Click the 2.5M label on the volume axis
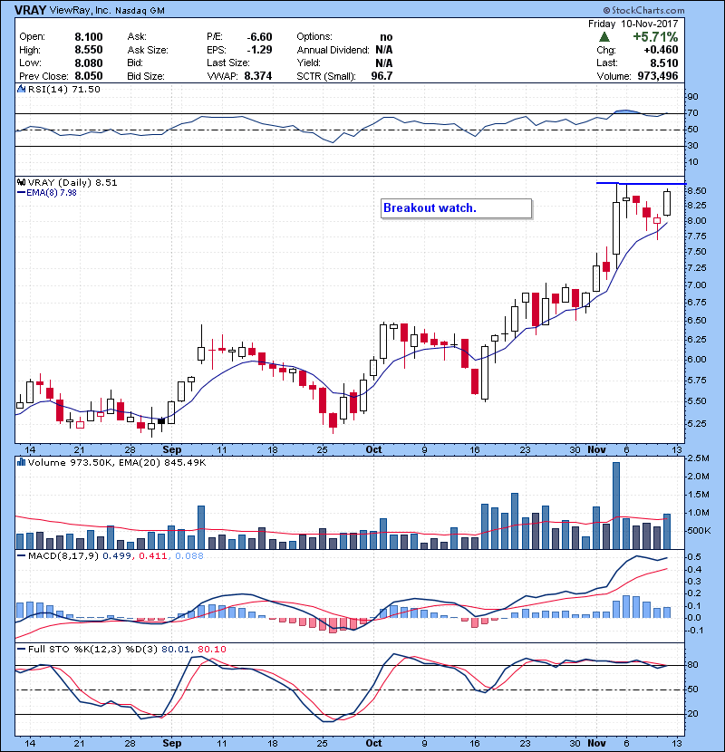This screenshot has width=725, height=752. pyautogui.click(x=699, y=458)
